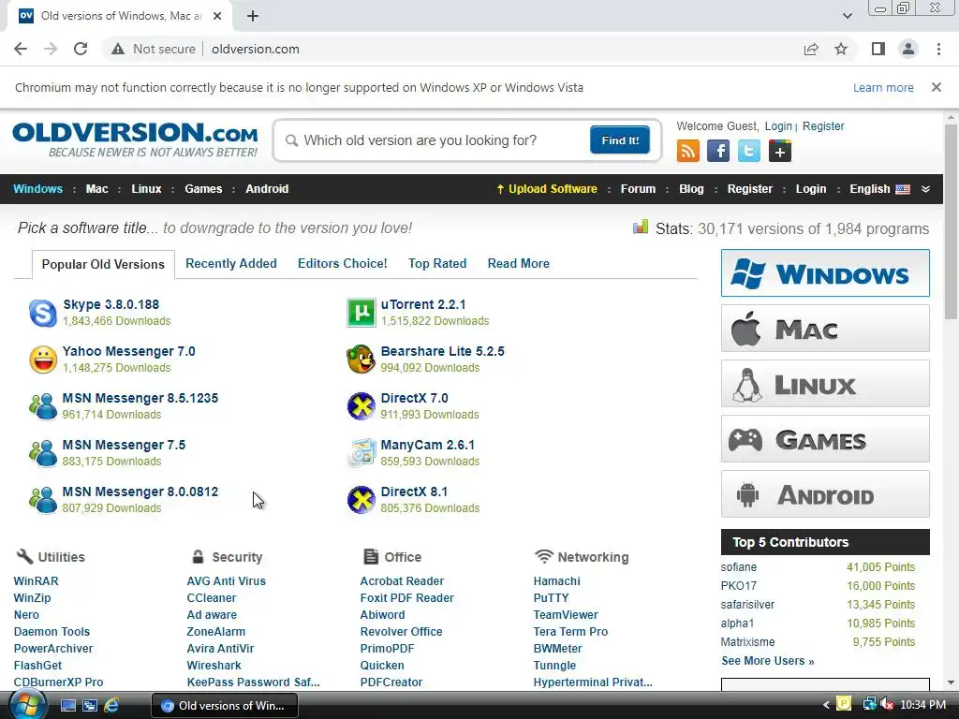
Task: Open the browser side panel icon
Action: tap(878, 49)
